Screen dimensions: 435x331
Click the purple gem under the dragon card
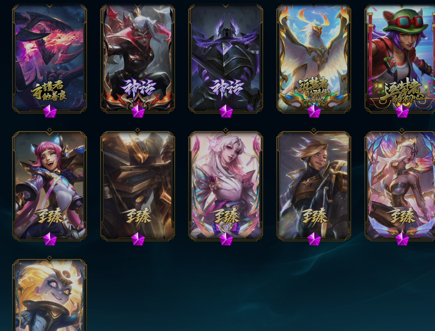(50, 111)
